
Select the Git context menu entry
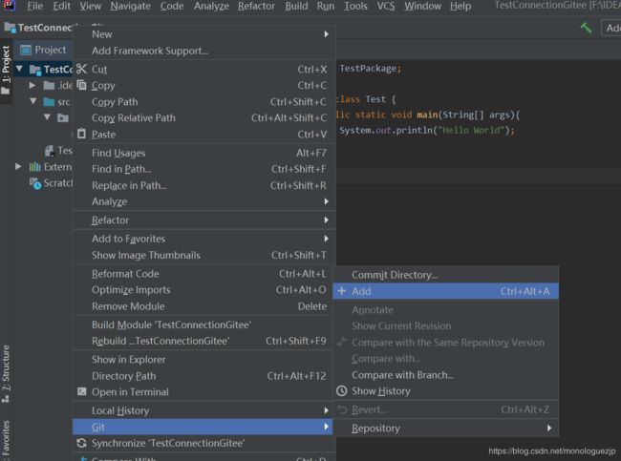pyautogui.click(x=203, y=427)
